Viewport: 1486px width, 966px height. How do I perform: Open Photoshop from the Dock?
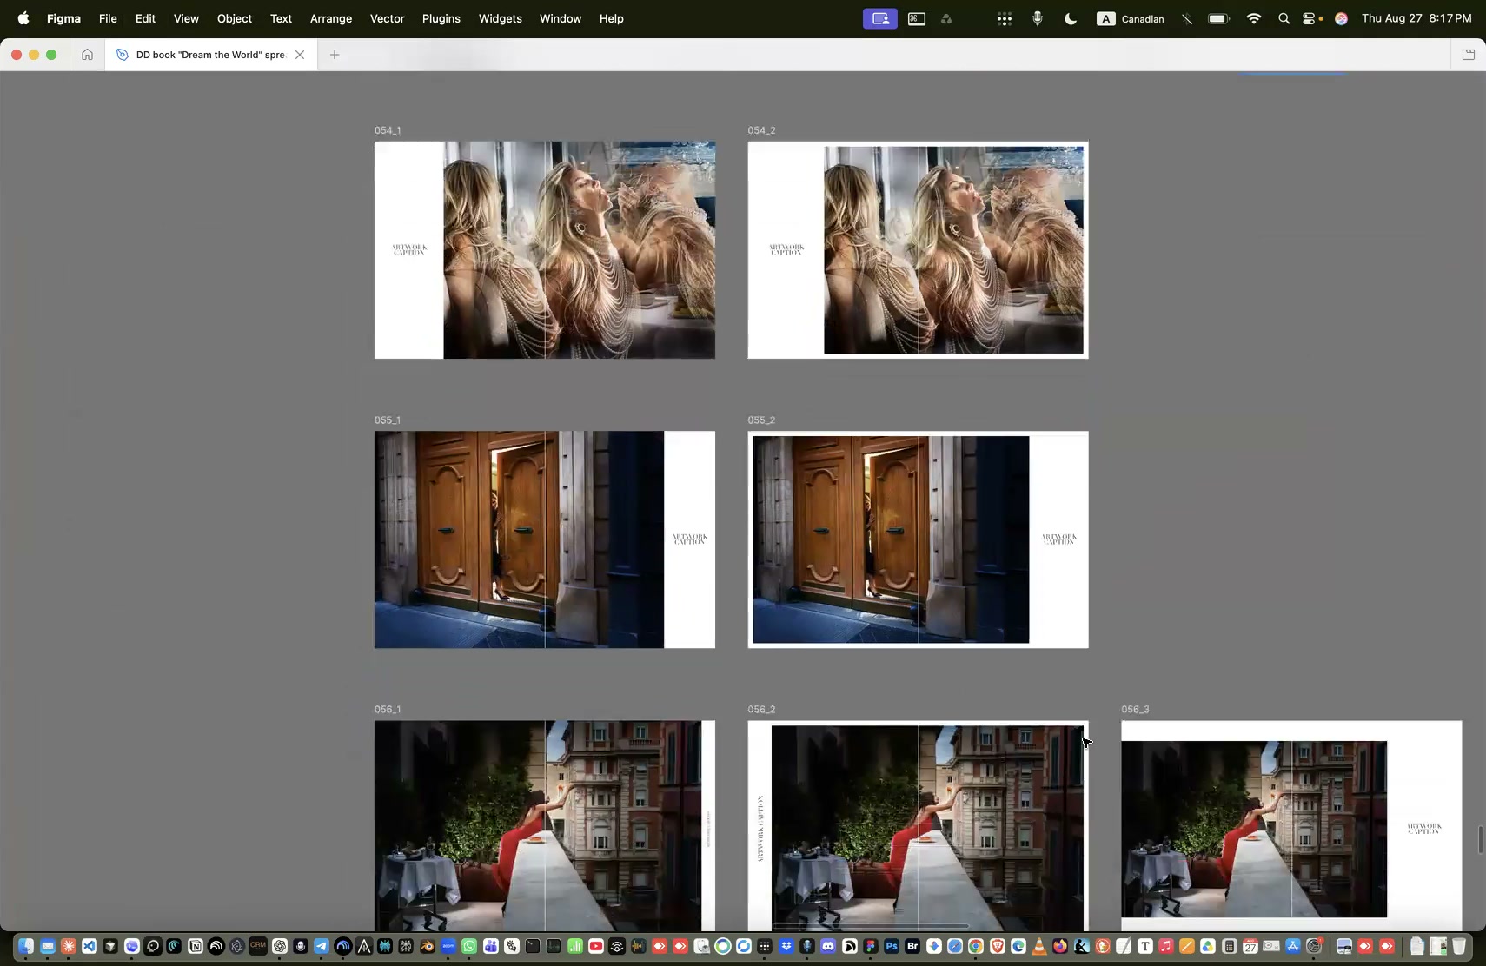pyautogui.click(x=891, y=946)
